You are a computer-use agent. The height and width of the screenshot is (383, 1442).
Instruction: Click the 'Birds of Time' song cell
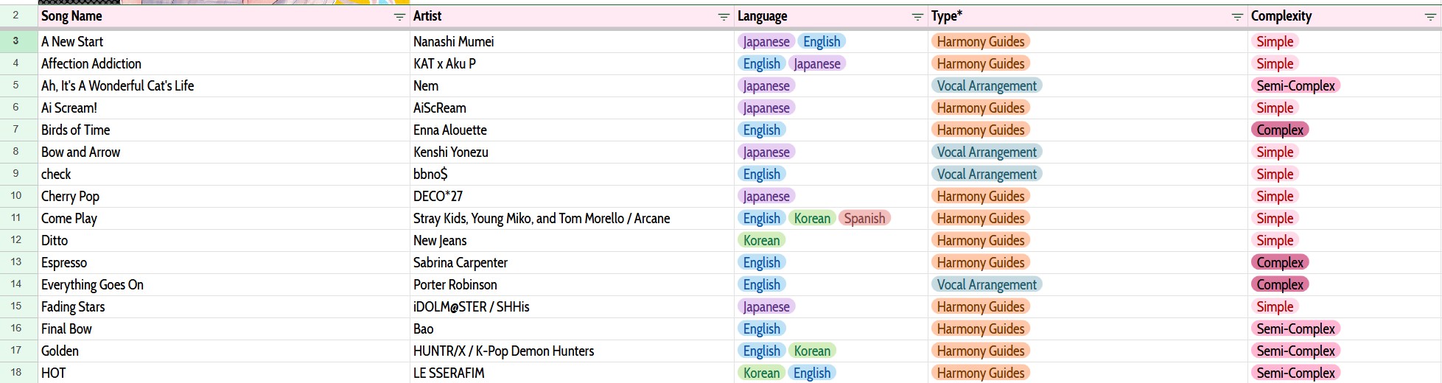224,130
